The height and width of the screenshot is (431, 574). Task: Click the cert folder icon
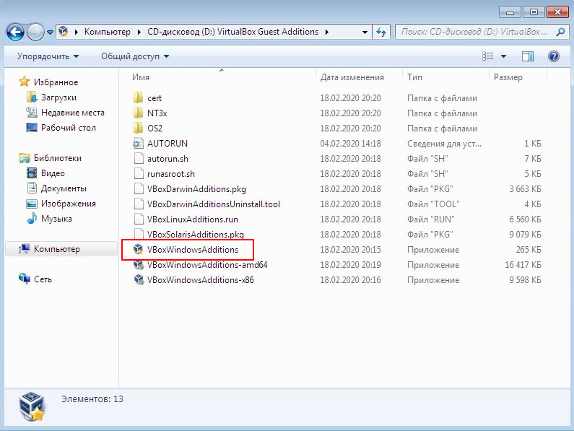(139, 97)
